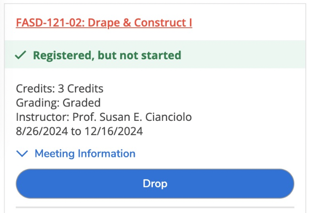
Task: Click the Credits: 3 Credits line
Action: click(60, 88)
